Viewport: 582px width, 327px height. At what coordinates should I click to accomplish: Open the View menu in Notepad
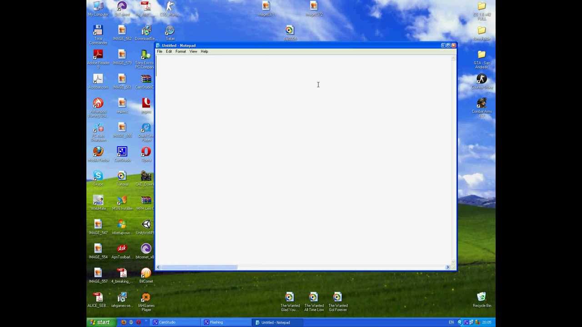[x=193, y=51]
